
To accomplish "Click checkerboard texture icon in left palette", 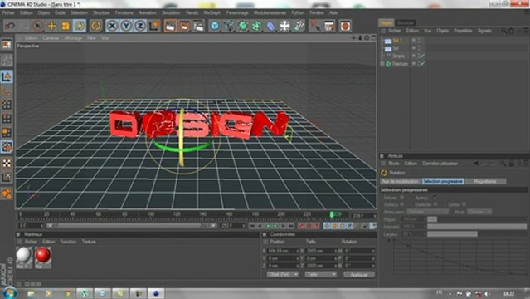I will pyautogui.click(x=7, y=164).
